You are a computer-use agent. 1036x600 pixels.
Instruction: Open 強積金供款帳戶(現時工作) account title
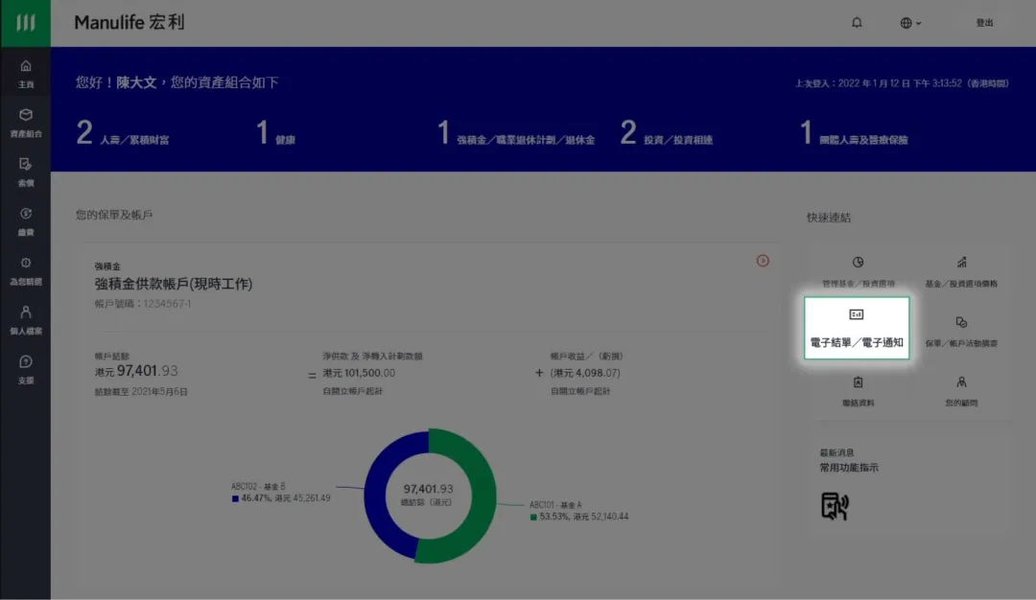coord(173,284)
